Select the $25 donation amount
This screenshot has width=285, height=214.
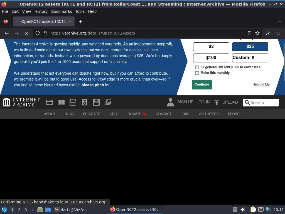click(250, 47)
